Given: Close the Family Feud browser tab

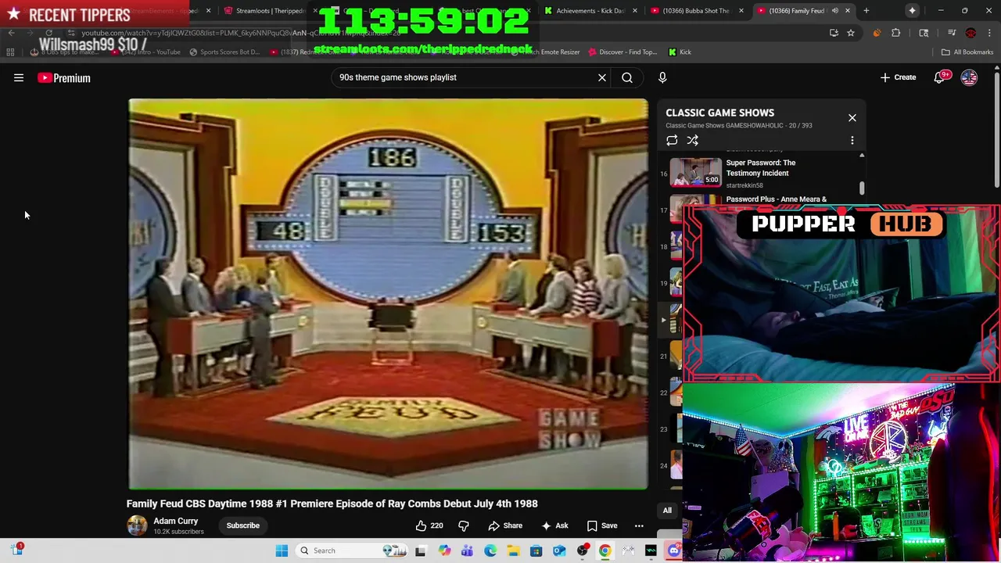Looking at the screenshot, I should [847, 11].
